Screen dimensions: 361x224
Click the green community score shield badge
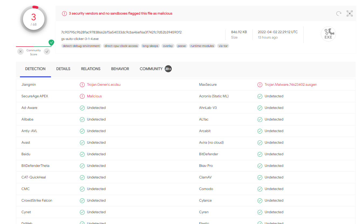pos(51,43)
